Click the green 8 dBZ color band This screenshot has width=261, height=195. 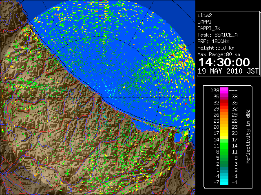224,152
